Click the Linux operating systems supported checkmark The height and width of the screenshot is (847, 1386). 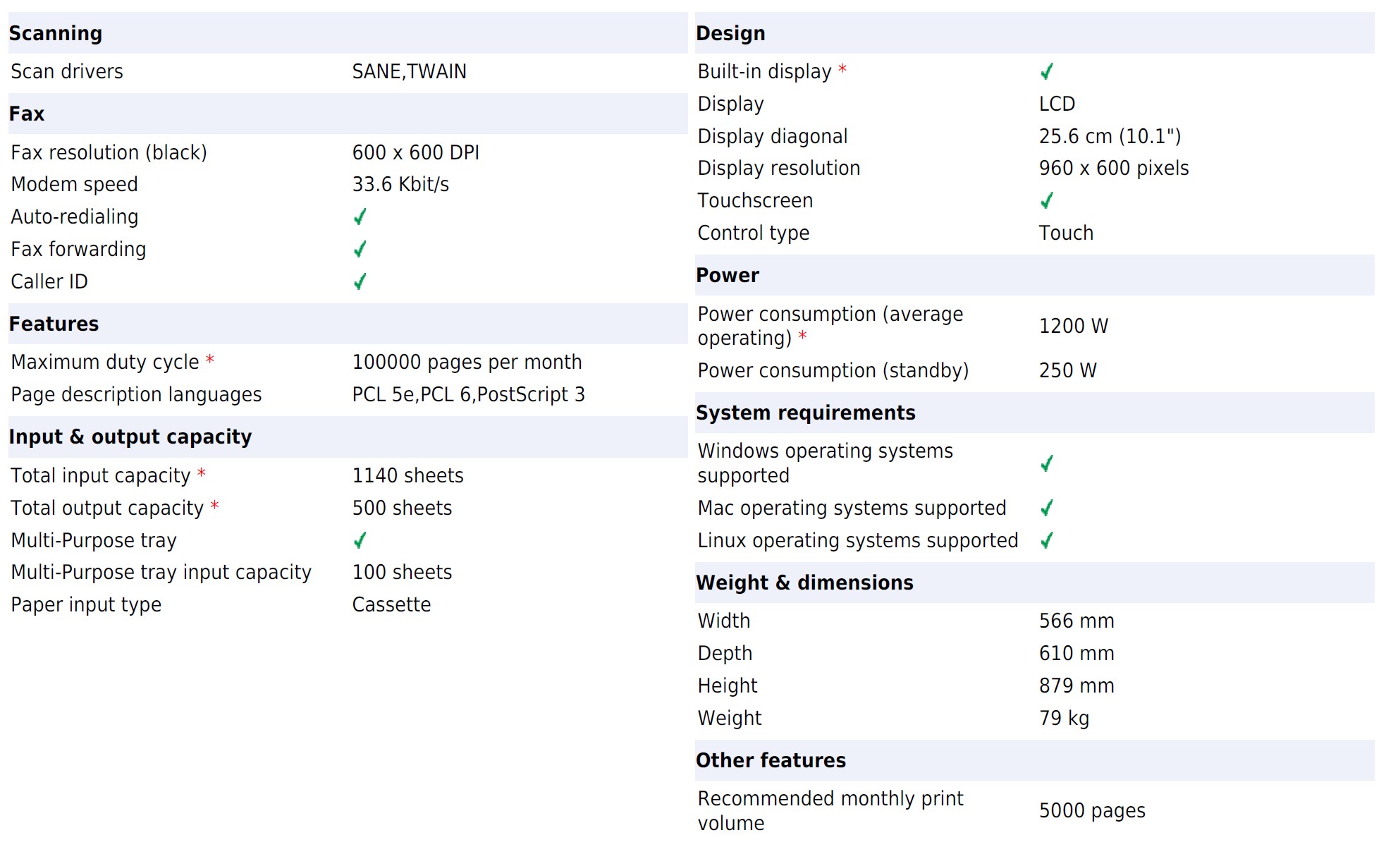tap(1047, 541)
